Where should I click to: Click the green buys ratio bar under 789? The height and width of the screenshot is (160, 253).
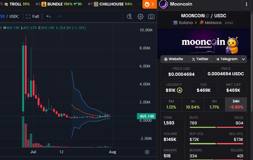(203, 127)
